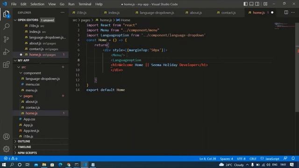Screen dimensions: 299x168
Task: Switch to the contact.js tab
Action: 228,13
